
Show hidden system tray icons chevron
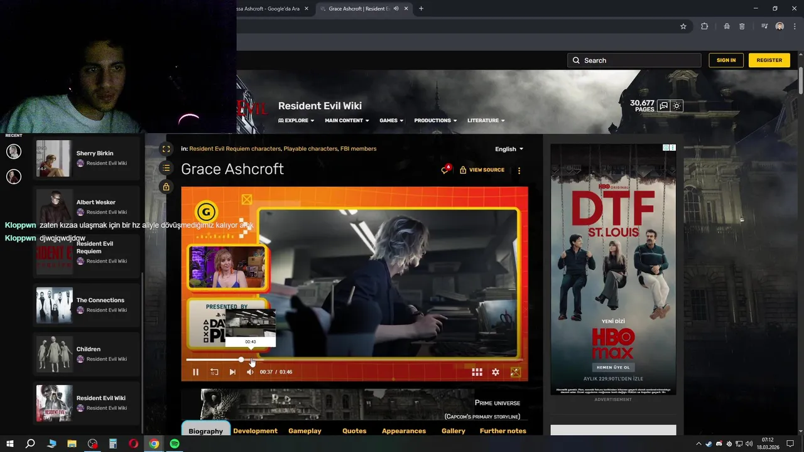698,444
